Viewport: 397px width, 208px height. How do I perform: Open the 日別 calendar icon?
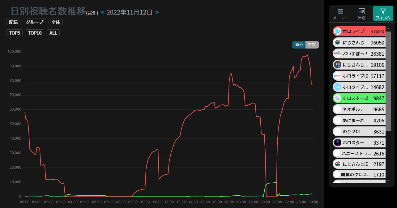coord(361,11)
